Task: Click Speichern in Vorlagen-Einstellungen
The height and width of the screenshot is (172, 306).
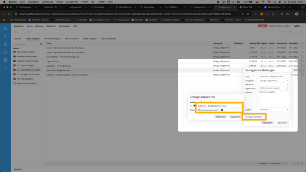Action: point(282,123)
